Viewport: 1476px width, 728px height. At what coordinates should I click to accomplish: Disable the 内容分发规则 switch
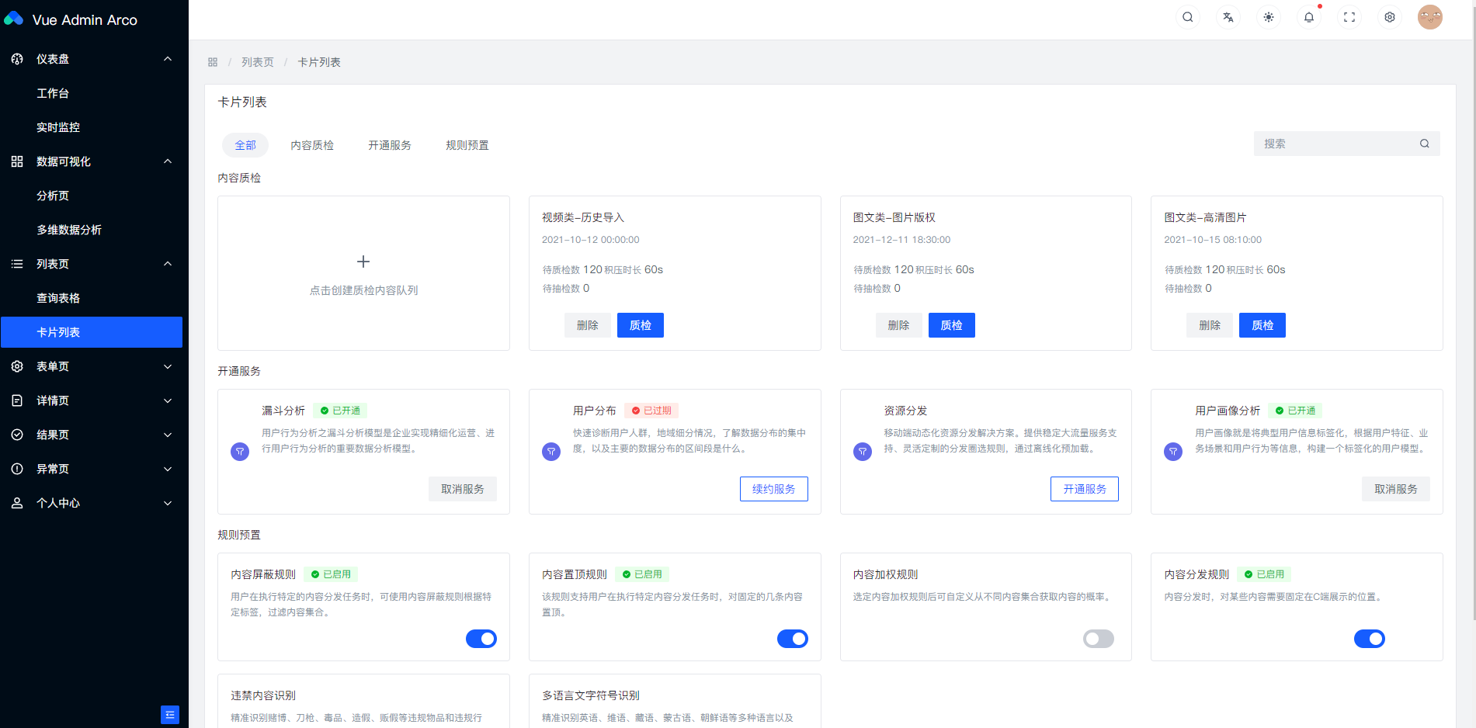1370,639
